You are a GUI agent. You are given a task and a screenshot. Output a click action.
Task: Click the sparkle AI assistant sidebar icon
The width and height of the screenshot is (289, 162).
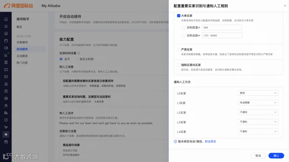[6, 134]
